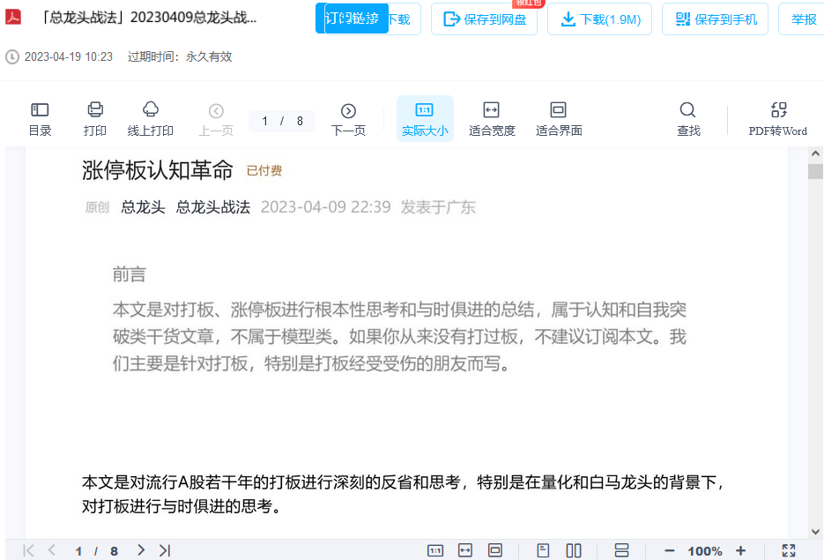The height and width of the screenshot is (560, 824).
Task: Open 线上打印 online printing
Action: pyautogui.click(x=151, y=119)
